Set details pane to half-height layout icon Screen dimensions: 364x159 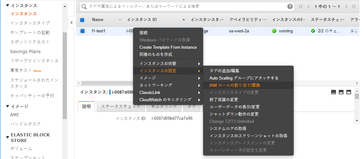pyautogui.click(x=341, y=92)
